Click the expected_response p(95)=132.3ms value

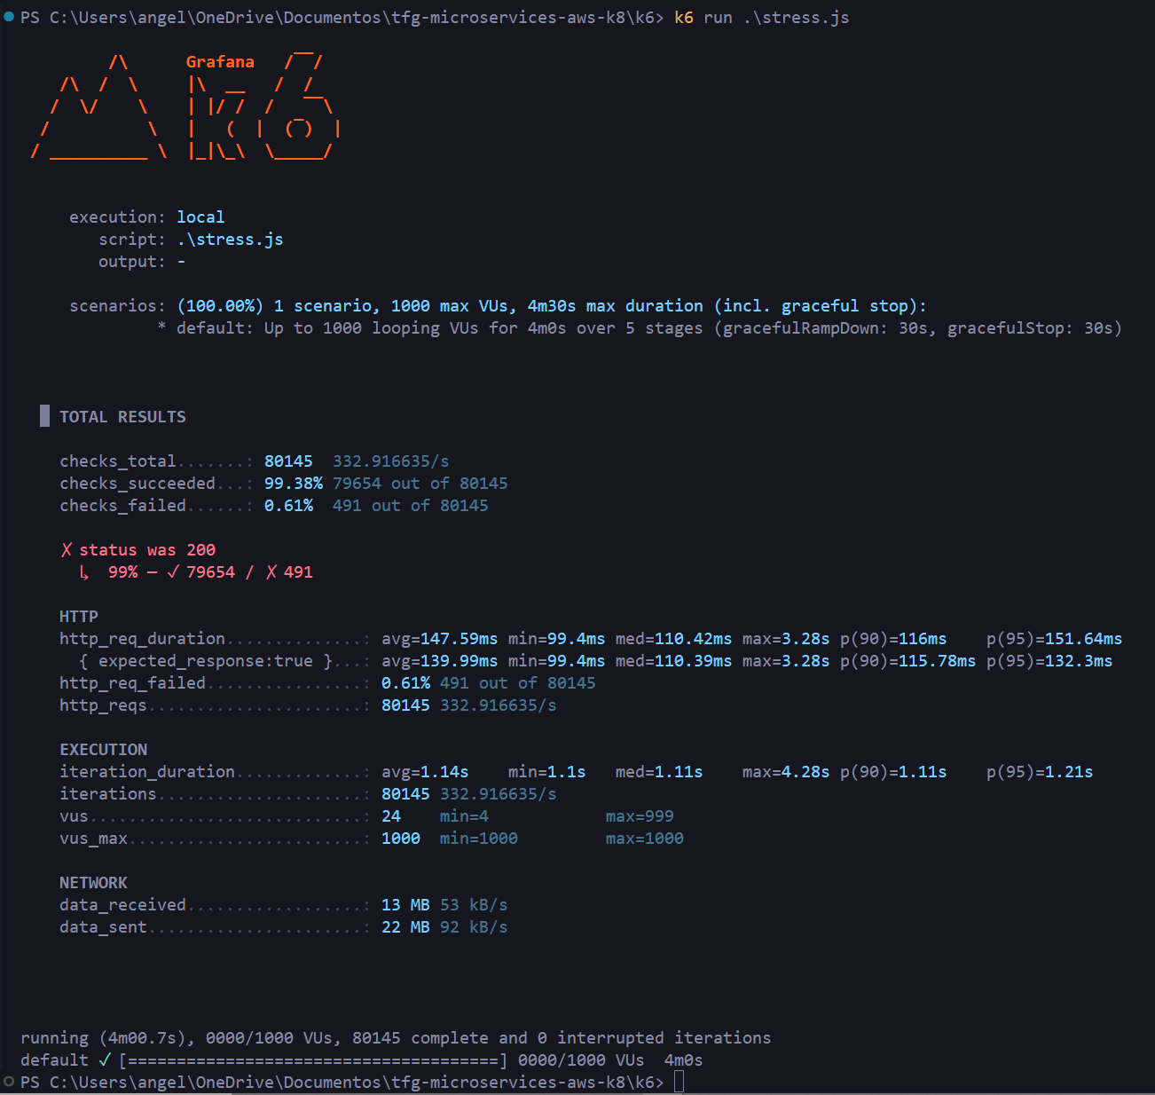point(1049,661)
